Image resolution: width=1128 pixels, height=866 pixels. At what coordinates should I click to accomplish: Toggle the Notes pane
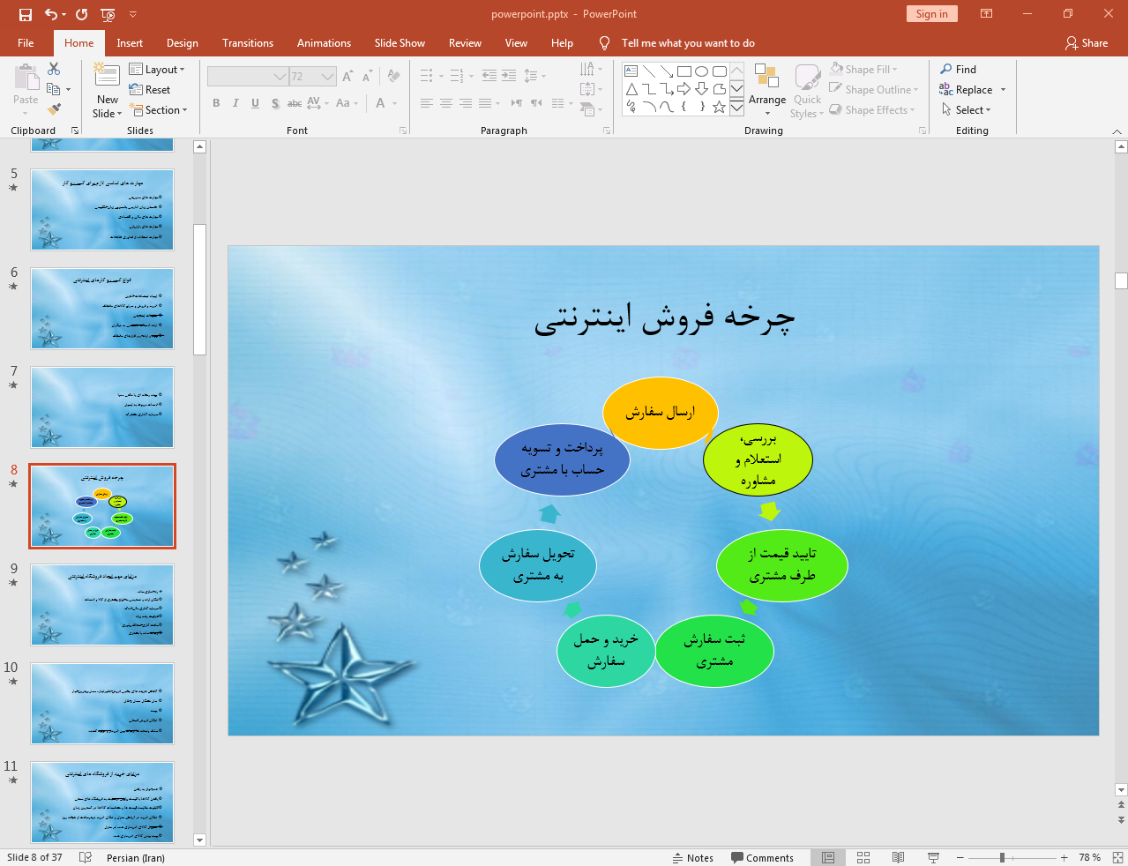pos(693,857)
